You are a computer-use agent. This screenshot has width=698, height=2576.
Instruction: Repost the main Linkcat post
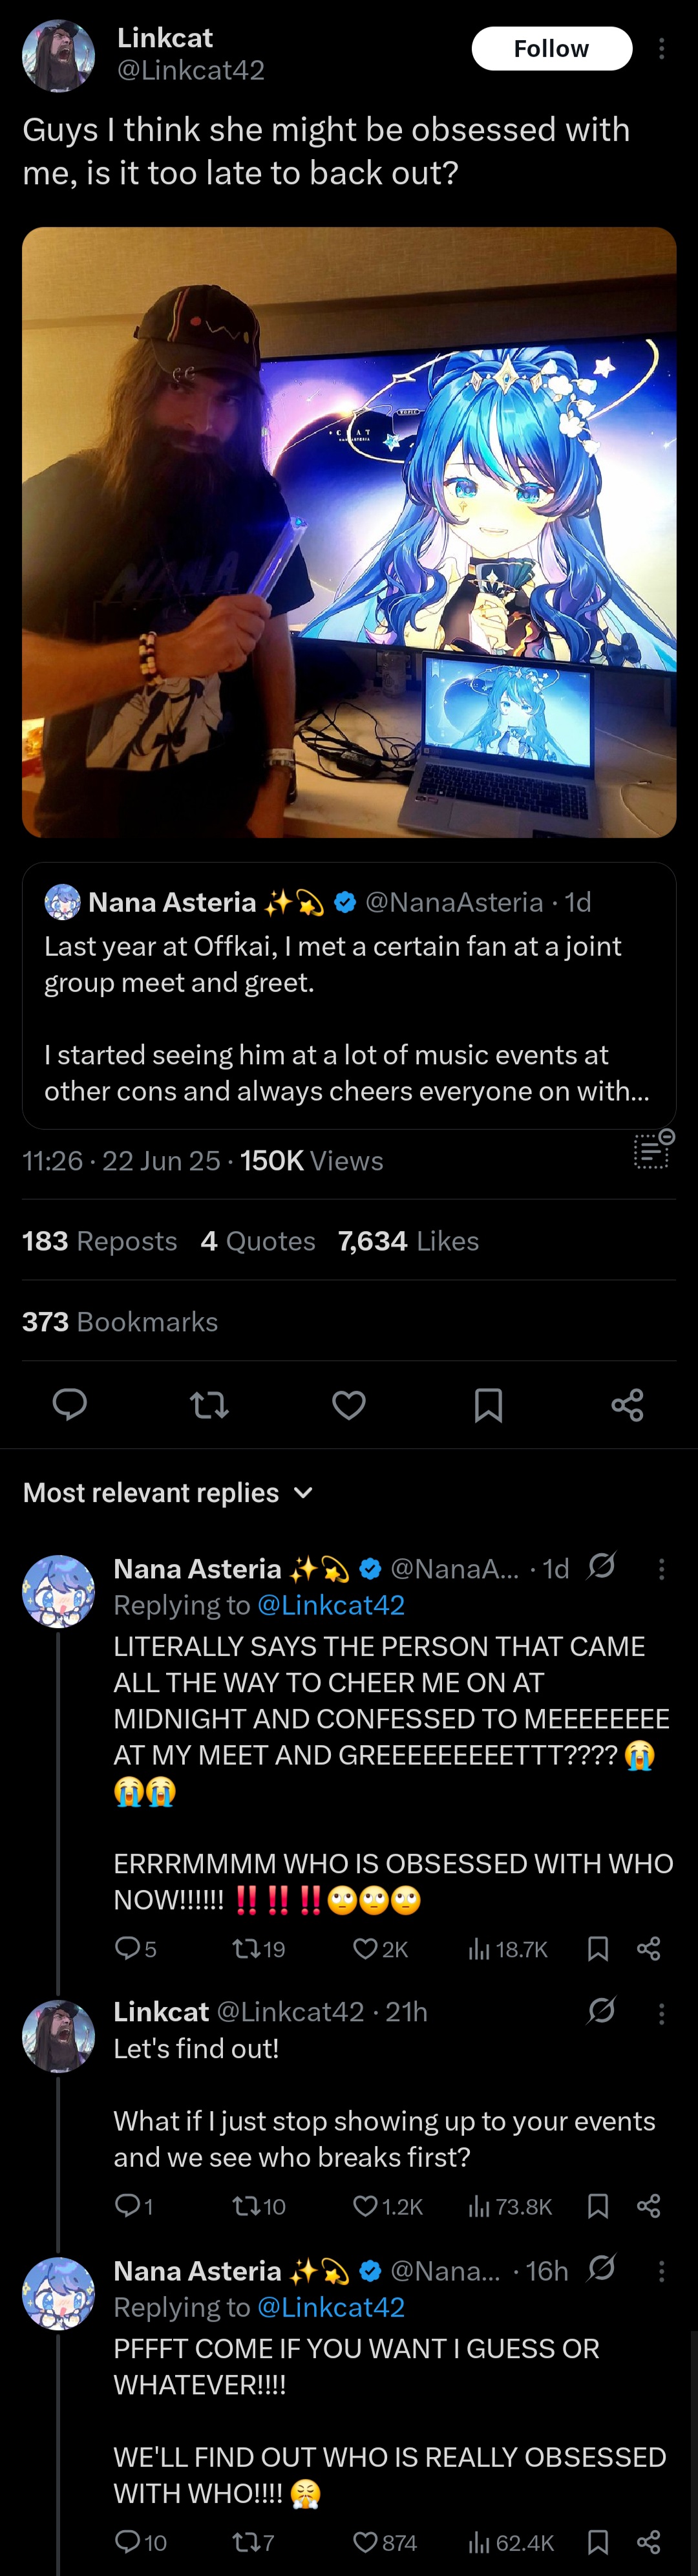point(209,1405)
